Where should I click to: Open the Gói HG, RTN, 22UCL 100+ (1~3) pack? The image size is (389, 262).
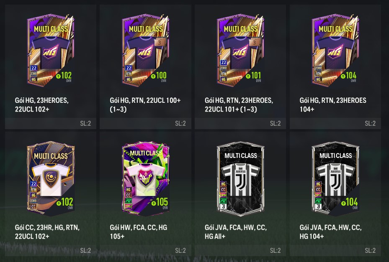pyautogui.click(x=145, y=67)
